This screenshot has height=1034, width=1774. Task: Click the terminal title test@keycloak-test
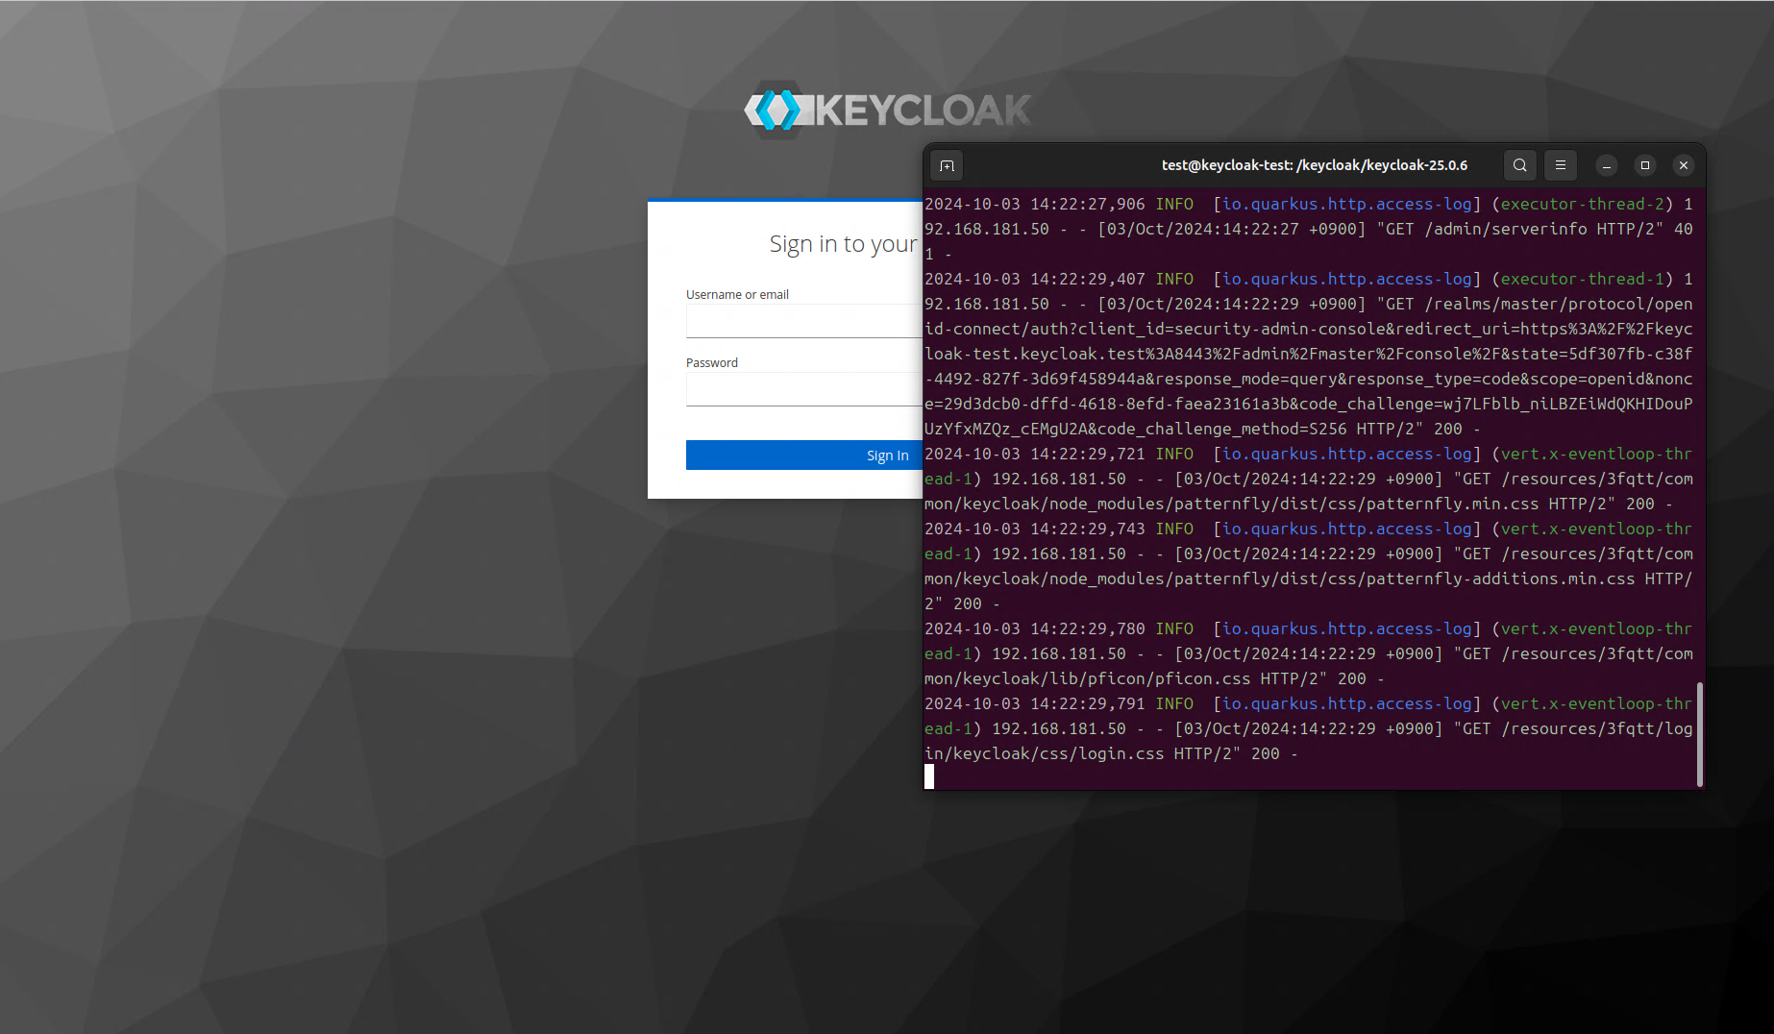1313,165
